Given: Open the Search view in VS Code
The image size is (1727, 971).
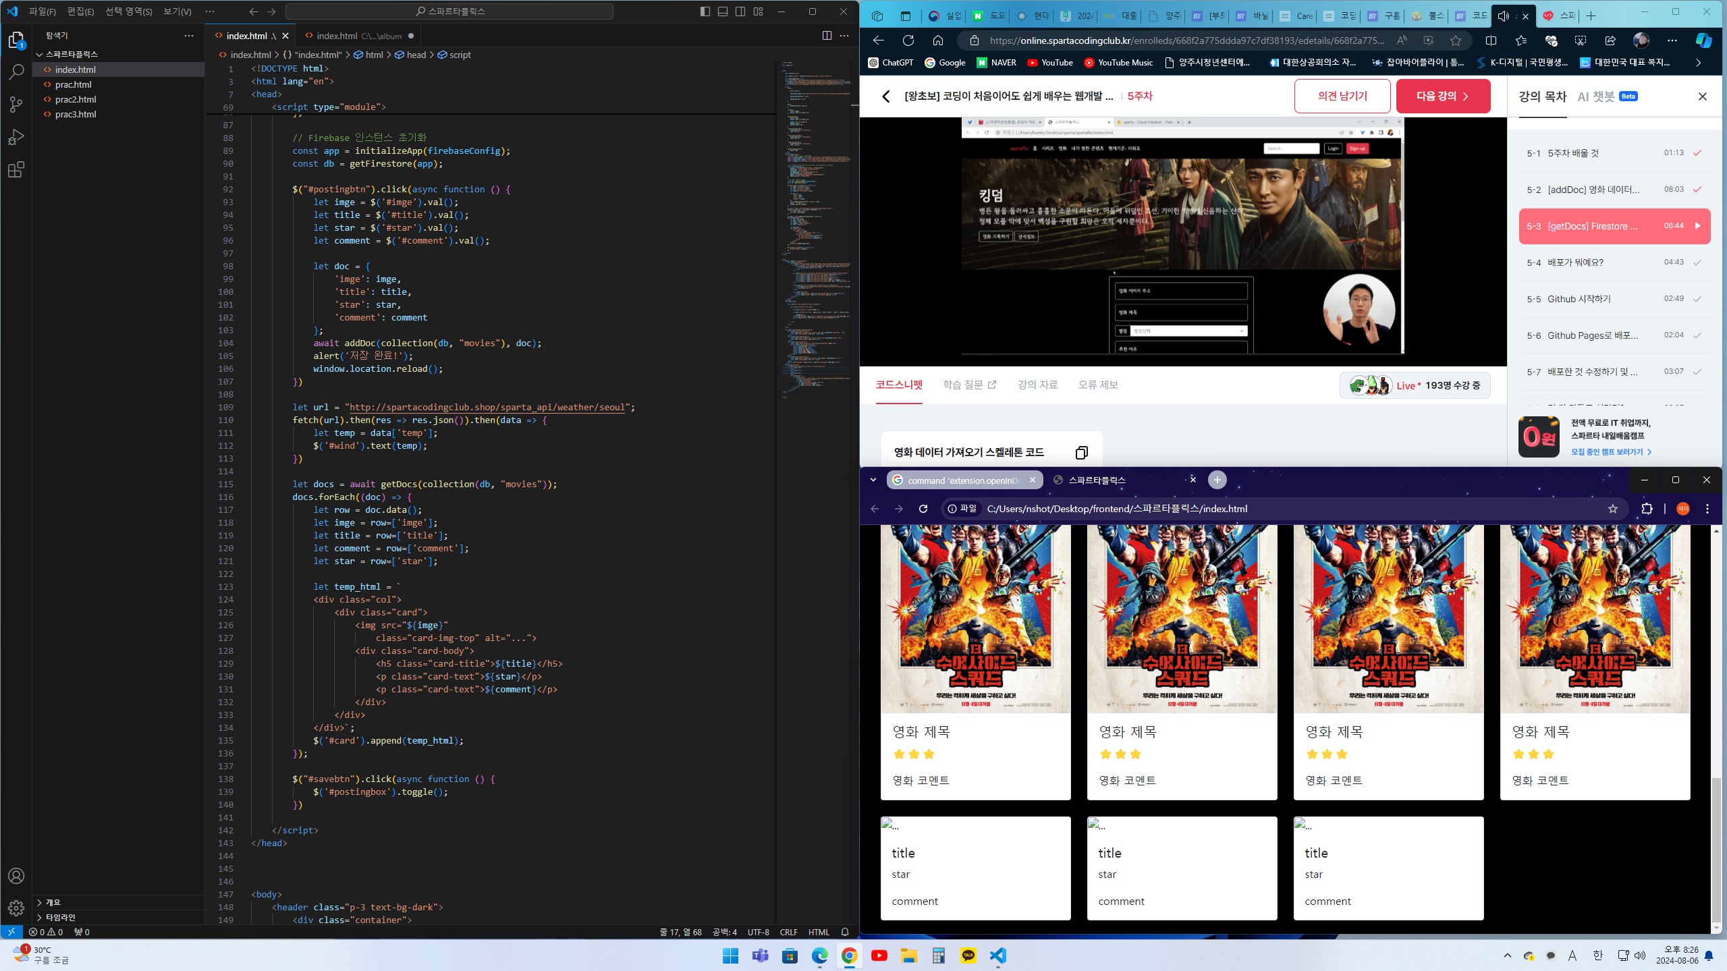Looking at the screenshot, I should click(x=16, y=72).
